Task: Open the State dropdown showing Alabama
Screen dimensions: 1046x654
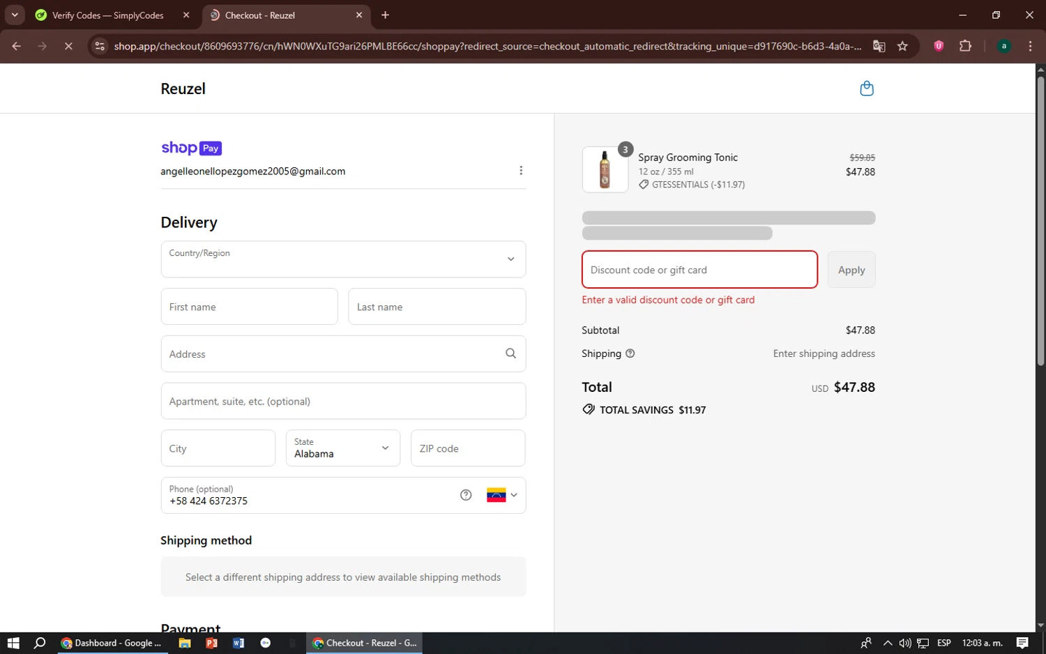Action: click(343, 448)
